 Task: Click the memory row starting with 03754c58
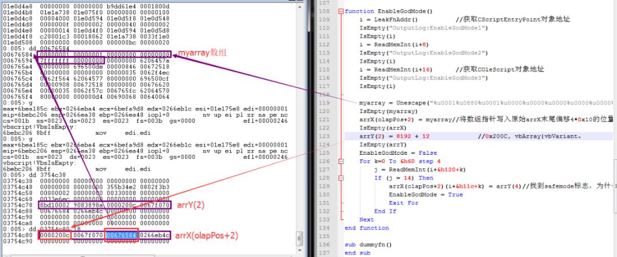pyautogui.click(x=86, y=193)
